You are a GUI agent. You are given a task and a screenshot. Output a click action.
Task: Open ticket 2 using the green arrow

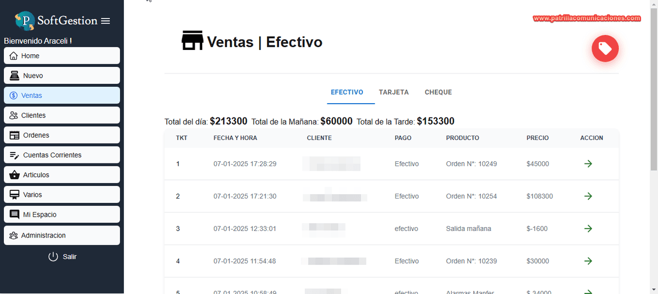pos(588,196)
